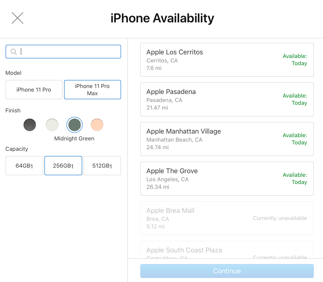
Task: Click the Midnight Green finish label
Action: [x=75, y=138]
